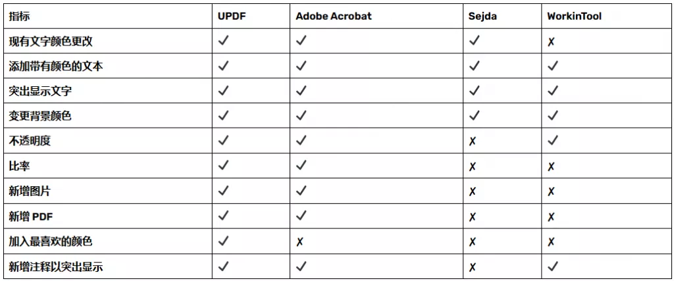
Task: Select the Adobe Acrobat column header
Action: tap(333, 16)
